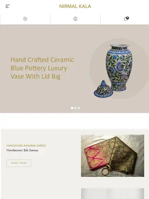Click the cart item count badge
Viewport: 149px width, 199px height.
pos(128,18)
